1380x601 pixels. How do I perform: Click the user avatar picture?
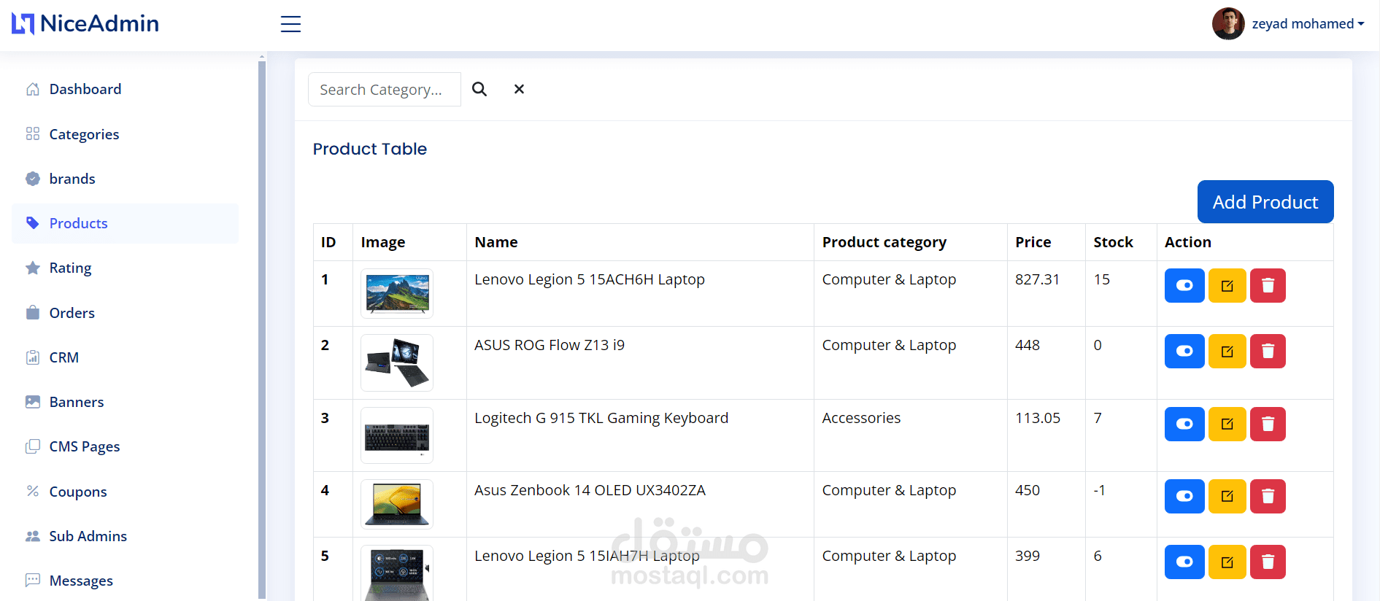coord(1228,24)
